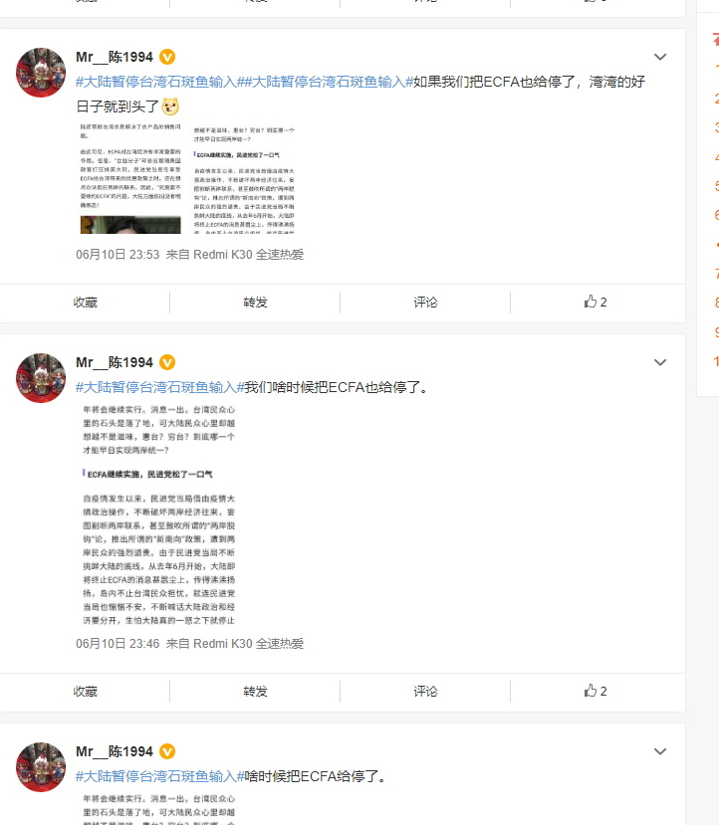Viewport: 719px width, 825px height.
Task: Click 转发 under the 23:53 post
Action: [255, 302]
